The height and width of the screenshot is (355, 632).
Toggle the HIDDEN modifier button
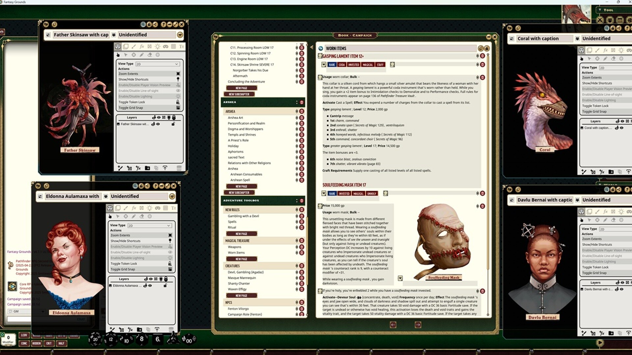point(36,343)
